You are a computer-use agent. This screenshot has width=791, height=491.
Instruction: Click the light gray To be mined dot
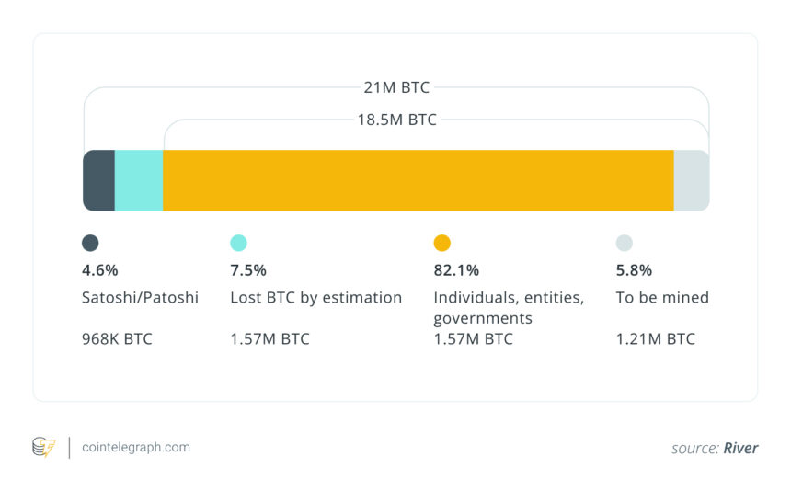(625, 244)
